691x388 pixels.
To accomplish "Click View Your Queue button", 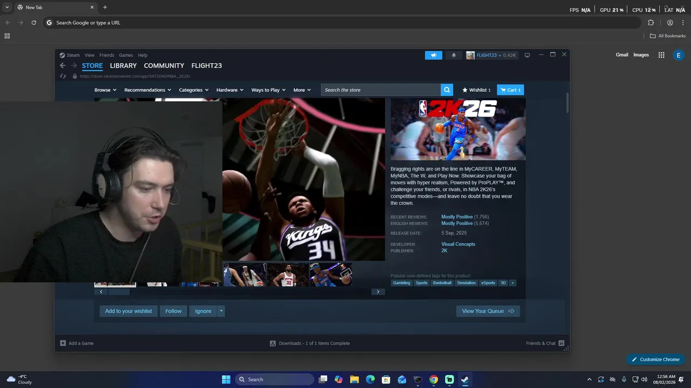I will (488, 311).
